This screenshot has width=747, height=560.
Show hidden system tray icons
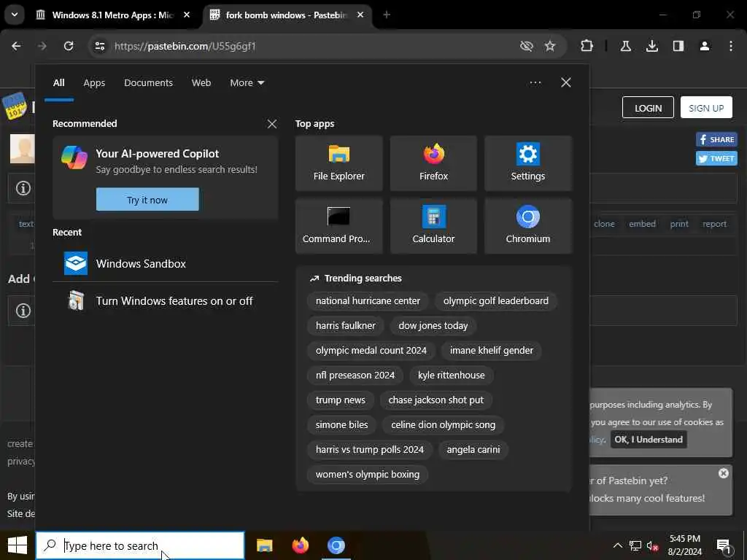[x=617, y=545]
